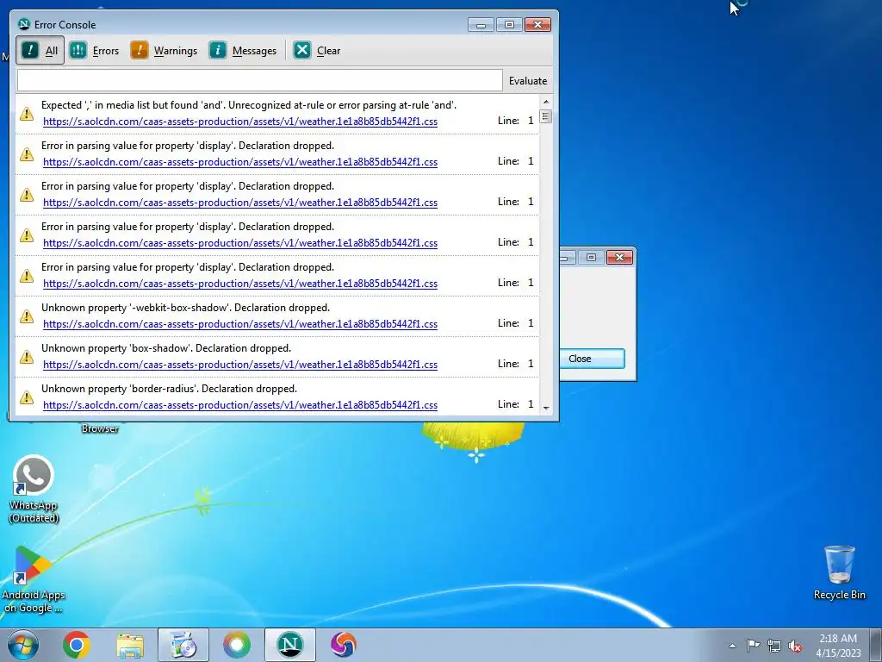882x662 pixels.
Task: Click warning icon beside 'Expected , in media list'
Action: pos(27,114)
